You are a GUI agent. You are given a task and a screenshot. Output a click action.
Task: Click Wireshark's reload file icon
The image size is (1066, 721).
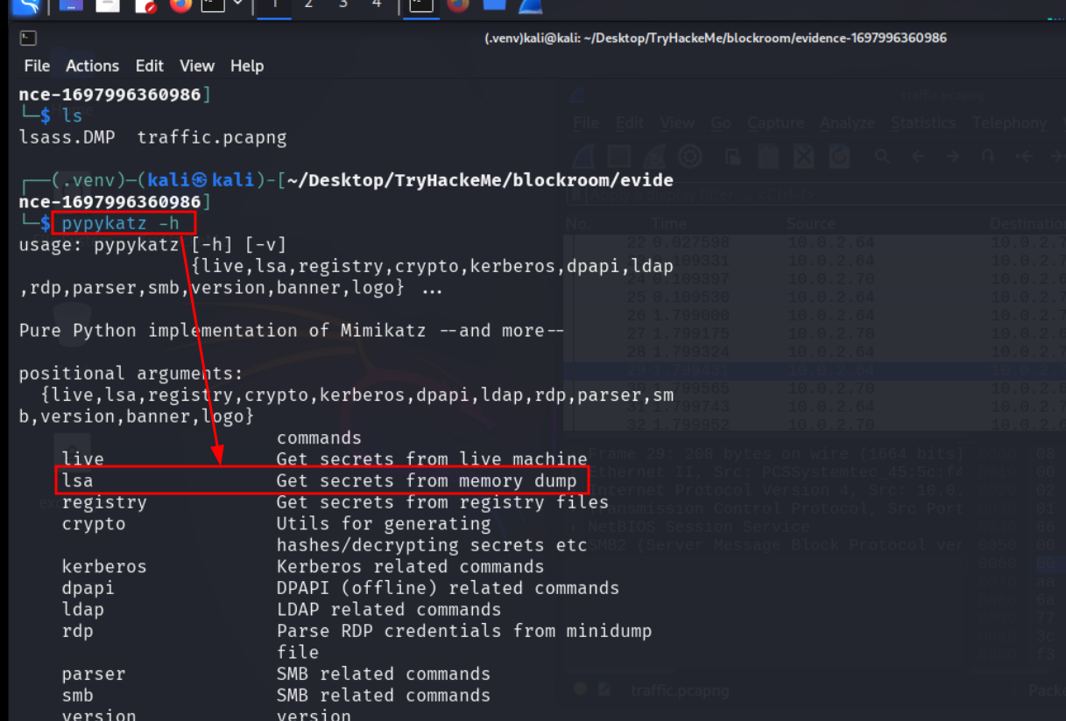click(839, 157)
